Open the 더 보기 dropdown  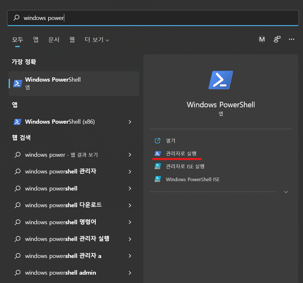97,40
